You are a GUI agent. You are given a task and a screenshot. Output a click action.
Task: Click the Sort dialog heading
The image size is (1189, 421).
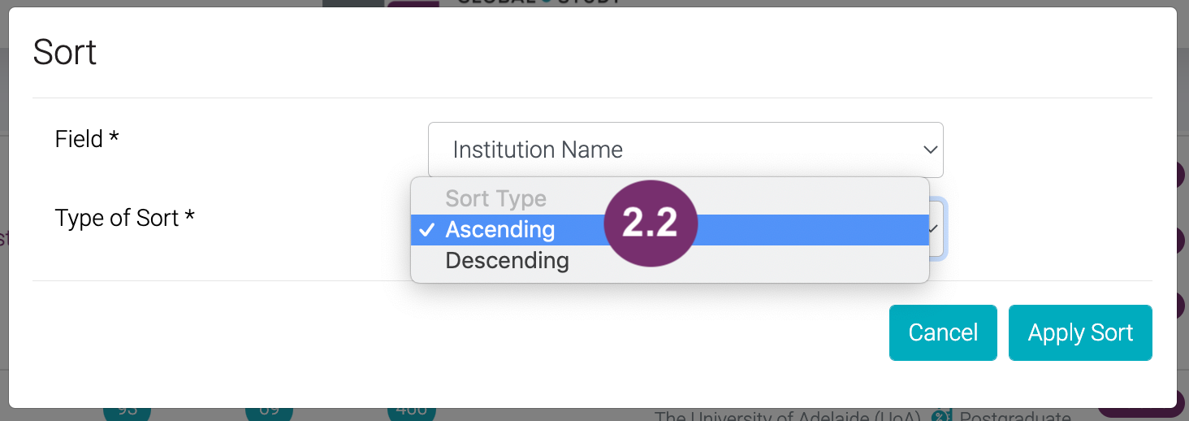point(65,53)
